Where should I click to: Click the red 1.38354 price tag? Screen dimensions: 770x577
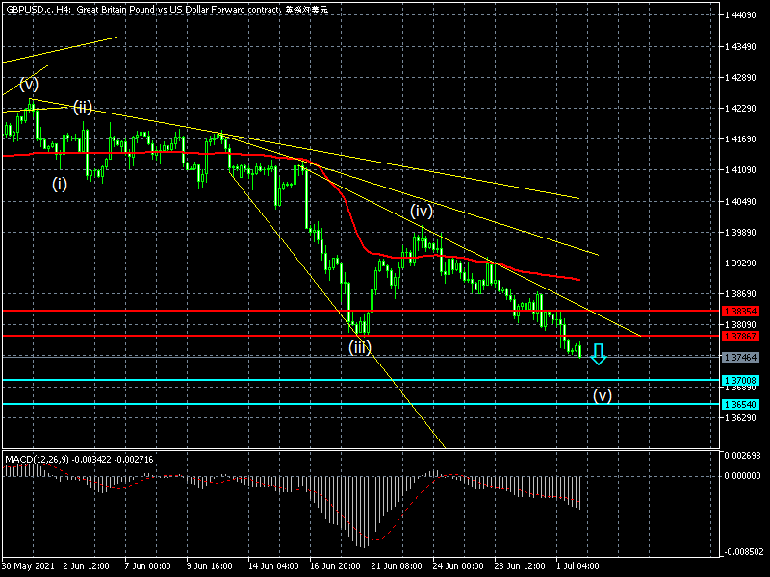(740, 311)
